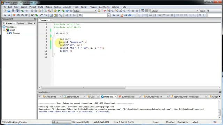This screenshot has height=125, width=223.
Task: Open the Plugins menu
Action: tap(93, 7)
